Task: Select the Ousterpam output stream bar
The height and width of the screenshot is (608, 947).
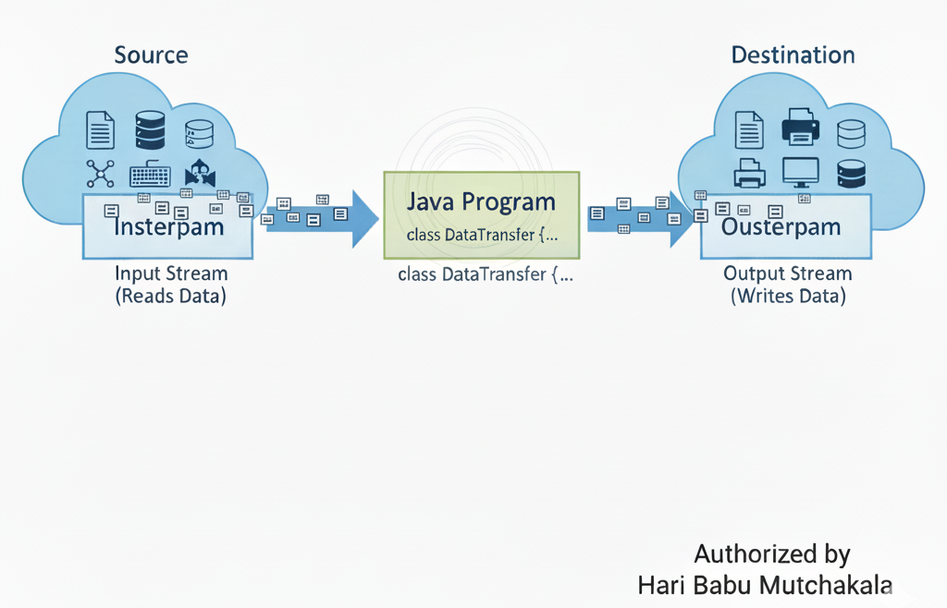Action: pos(785,225)
